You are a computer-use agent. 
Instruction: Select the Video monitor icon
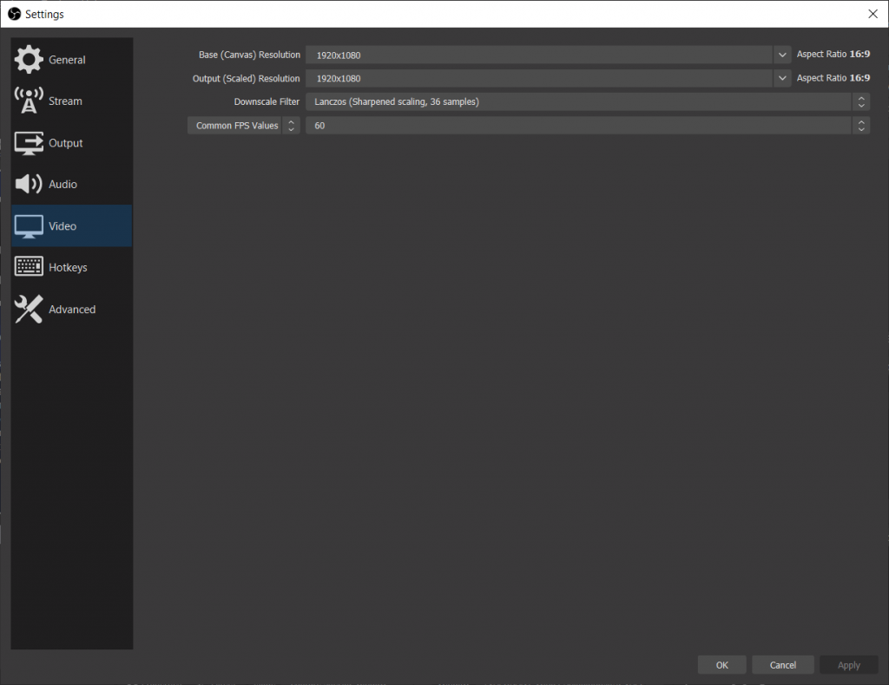[x=28, y=225]
